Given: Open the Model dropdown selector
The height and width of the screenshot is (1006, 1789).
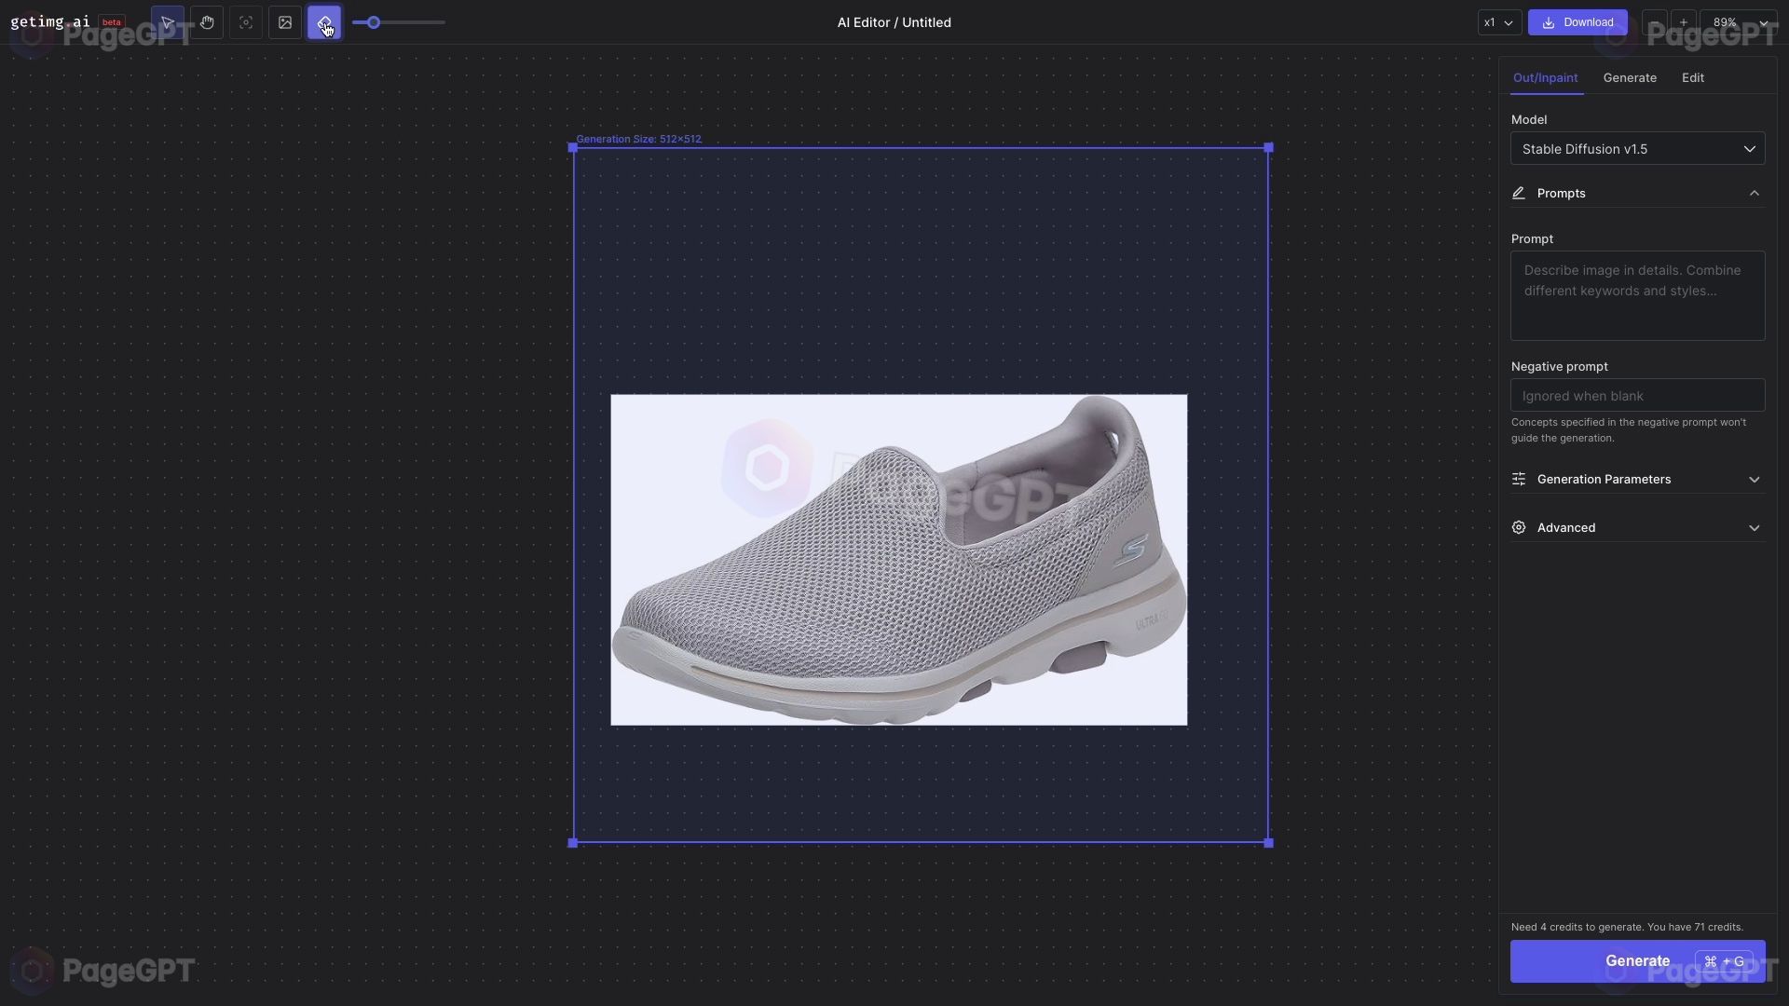Looking at the screenshot, I should [x=1638, y=147].
